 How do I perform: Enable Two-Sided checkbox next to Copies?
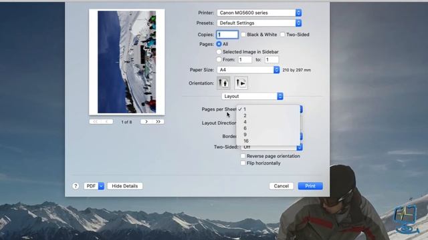tap(282, 35)
